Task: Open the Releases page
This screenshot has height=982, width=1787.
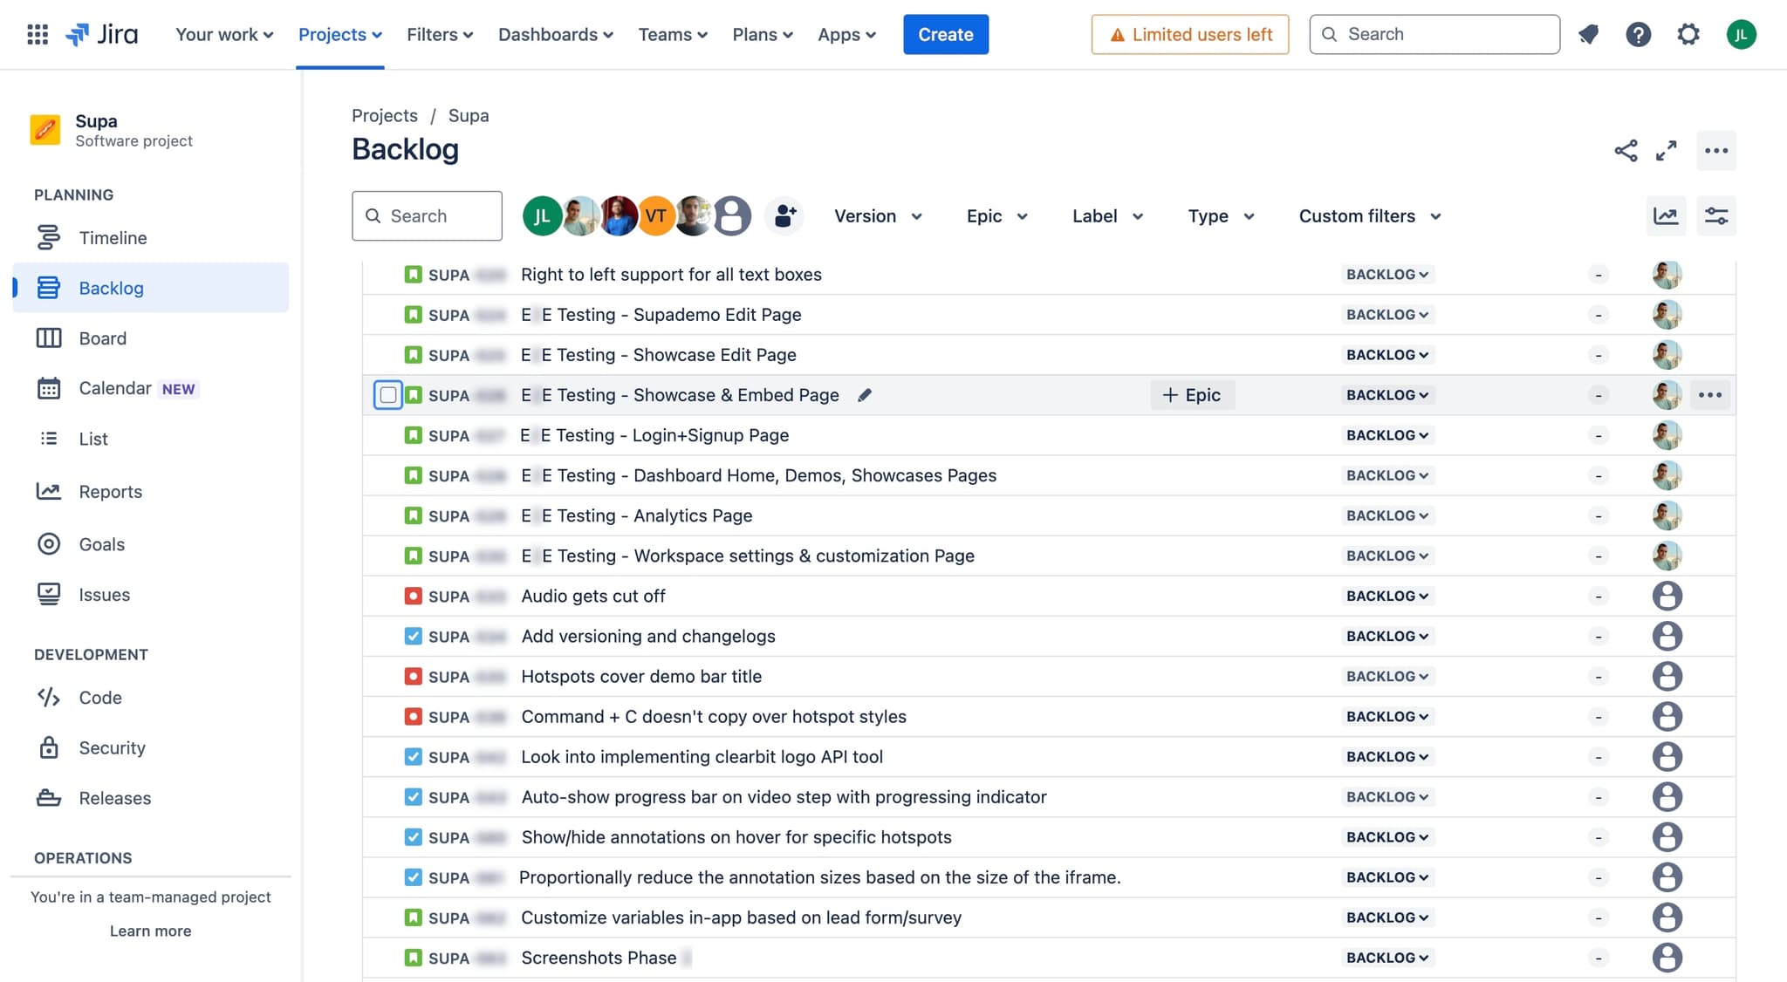Action: [x=115, y=798]
